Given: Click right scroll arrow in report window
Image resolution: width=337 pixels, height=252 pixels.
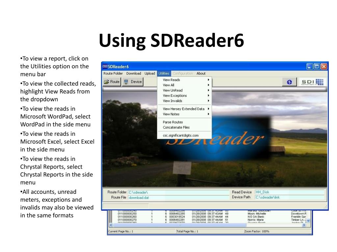Looking at the screenshot, I should (x=304, y=225).
